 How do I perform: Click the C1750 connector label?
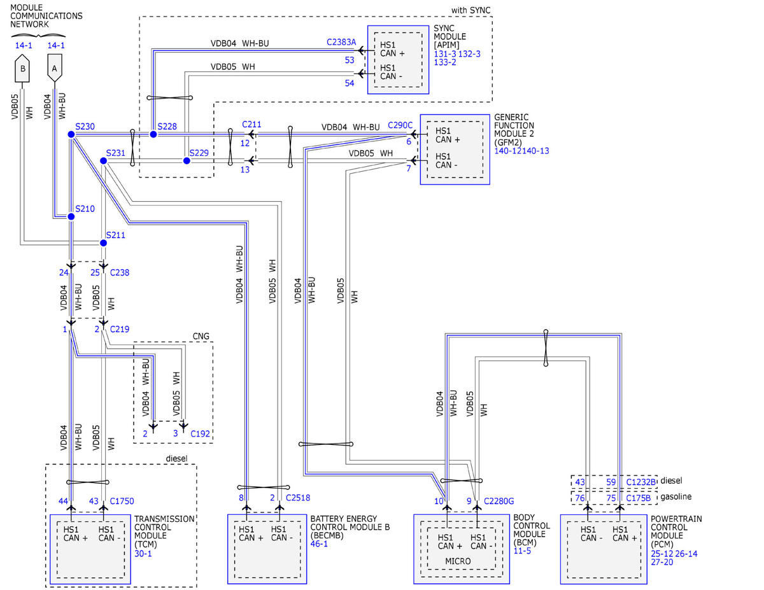pyautogui.click(x=120, y=501)
